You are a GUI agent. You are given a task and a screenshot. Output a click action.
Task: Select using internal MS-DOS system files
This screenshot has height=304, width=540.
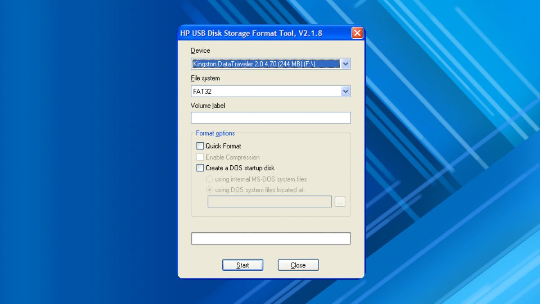tap(210, 179)
